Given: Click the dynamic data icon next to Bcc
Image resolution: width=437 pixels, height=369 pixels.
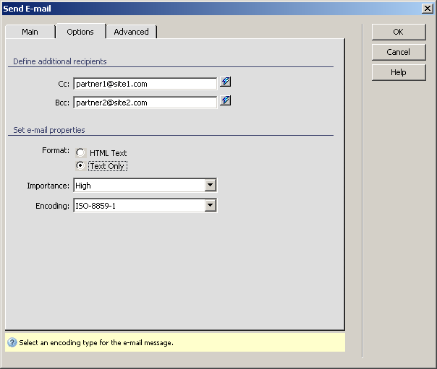Looking at the screenshot, I should point(226,101).
